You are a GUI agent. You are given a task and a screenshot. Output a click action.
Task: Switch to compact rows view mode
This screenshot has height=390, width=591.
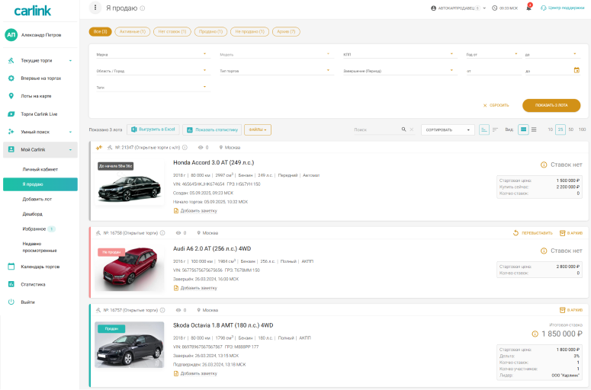534,129
